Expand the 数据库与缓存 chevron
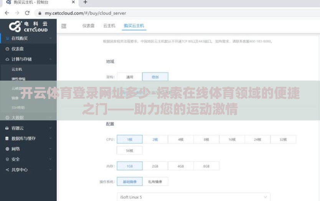The height and width of the screenshot is (201, 320). click(50, 138)
